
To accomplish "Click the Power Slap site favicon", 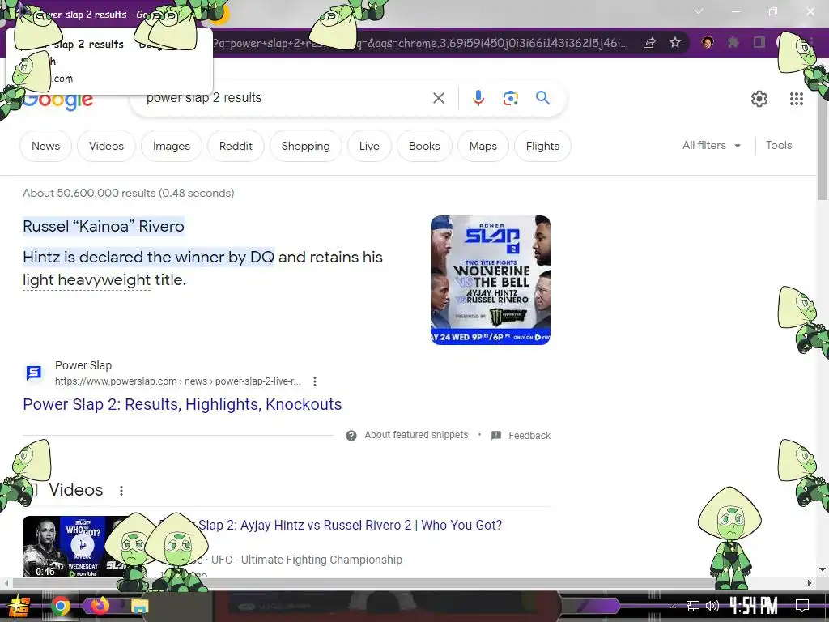I will (x=34, y=373).
